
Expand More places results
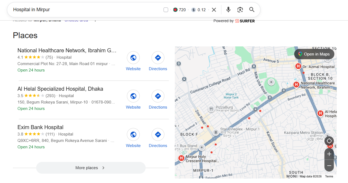(90, 168)
